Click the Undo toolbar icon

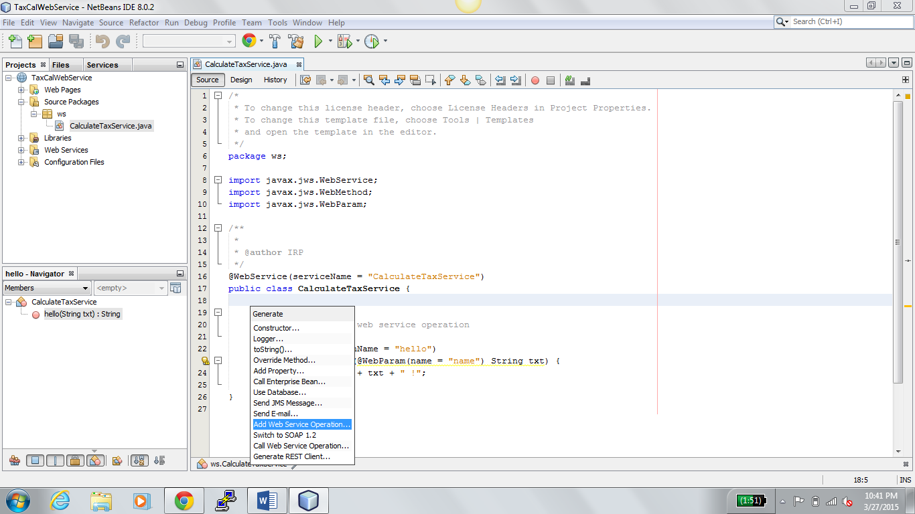(x=102, y=41)
